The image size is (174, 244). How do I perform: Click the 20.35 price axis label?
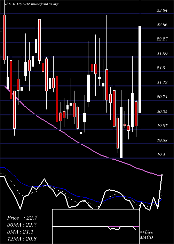(x=162, y=112)
